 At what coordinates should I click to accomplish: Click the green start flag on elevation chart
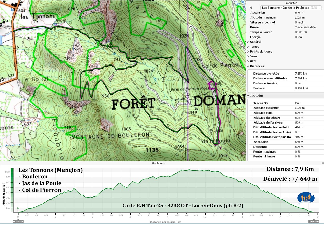tap(18, 209)
